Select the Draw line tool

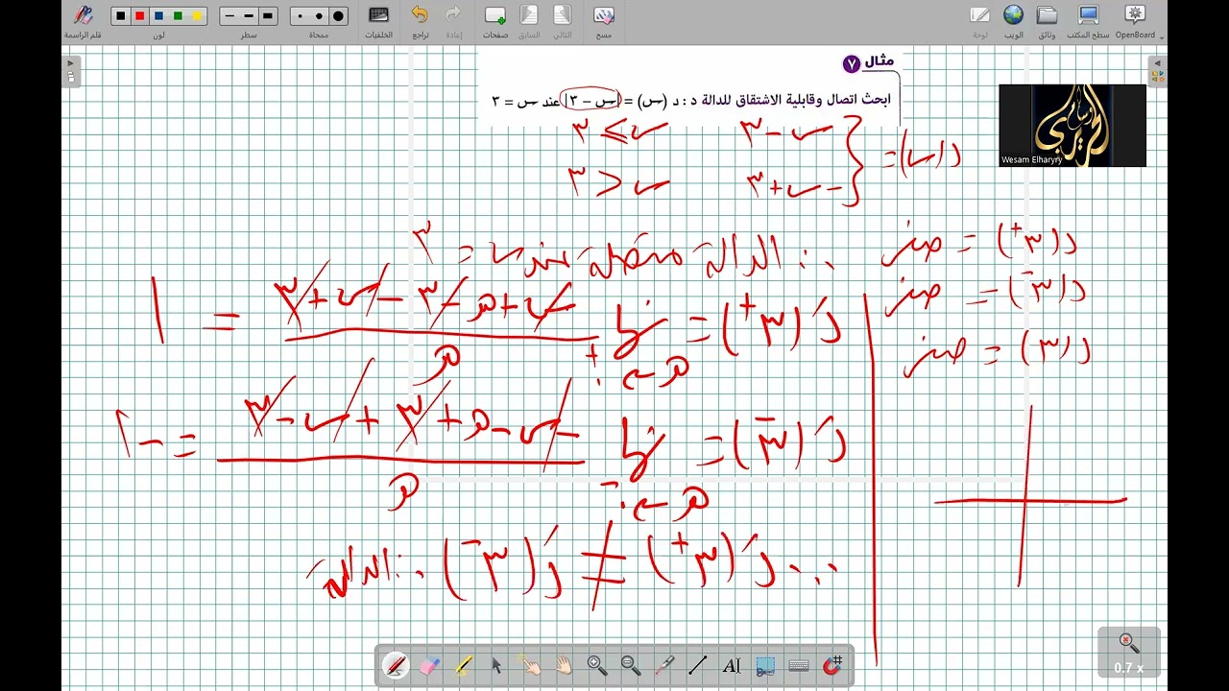[698, 665]
